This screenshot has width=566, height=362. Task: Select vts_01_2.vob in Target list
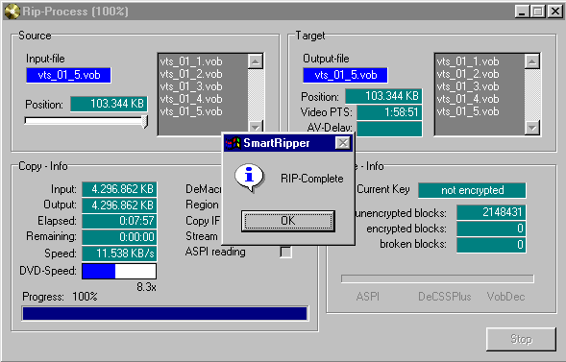point(468,74)
